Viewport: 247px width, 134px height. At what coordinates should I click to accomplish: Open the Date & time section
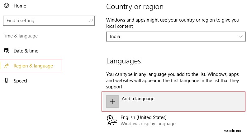26,51
